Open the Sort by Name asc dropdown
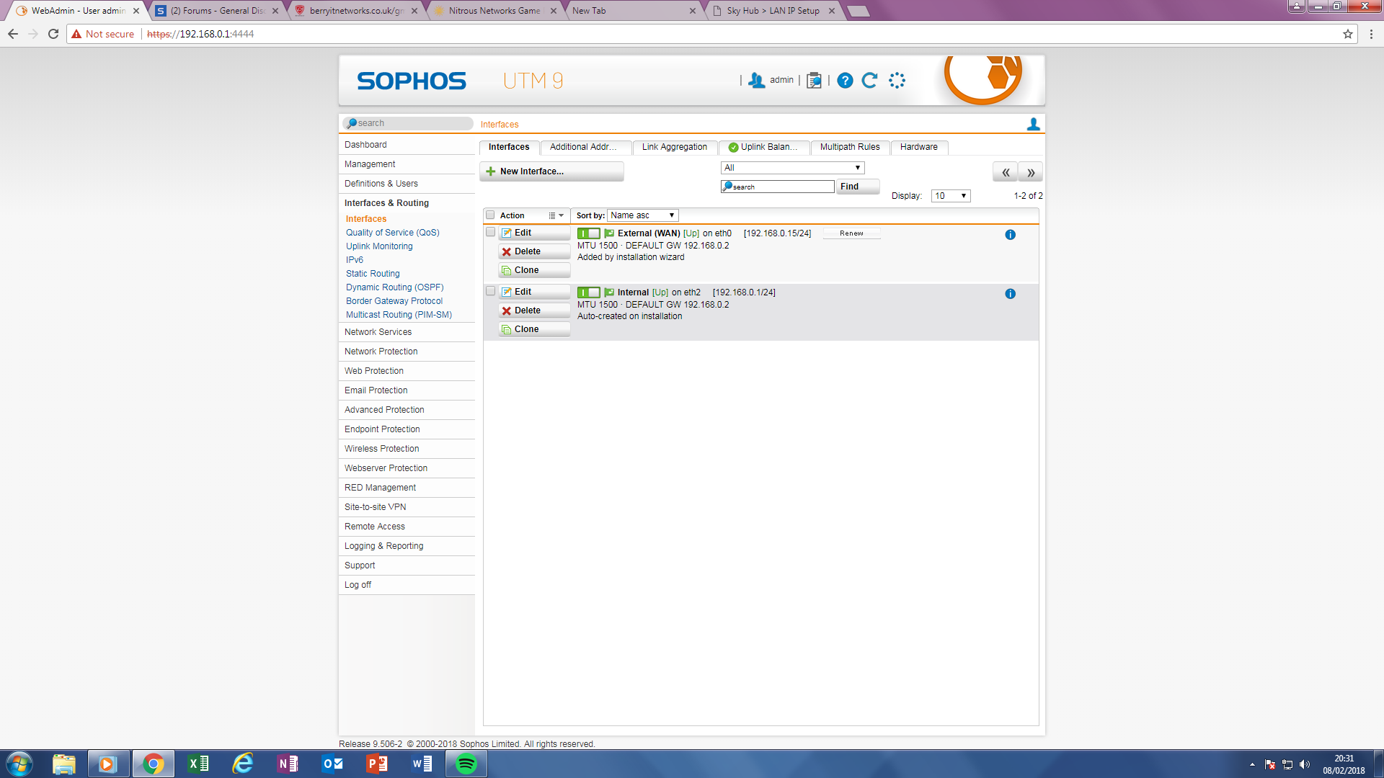 642,215
